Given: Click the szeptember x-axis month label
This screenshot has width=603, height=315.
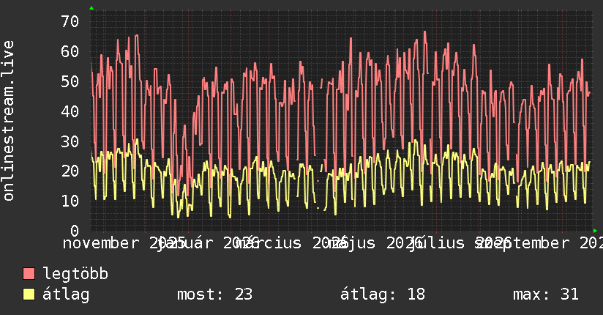Looking at the screenshot, I should [x=523, y=243].
